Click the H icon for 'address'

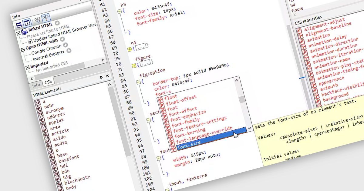click(42, 120)
